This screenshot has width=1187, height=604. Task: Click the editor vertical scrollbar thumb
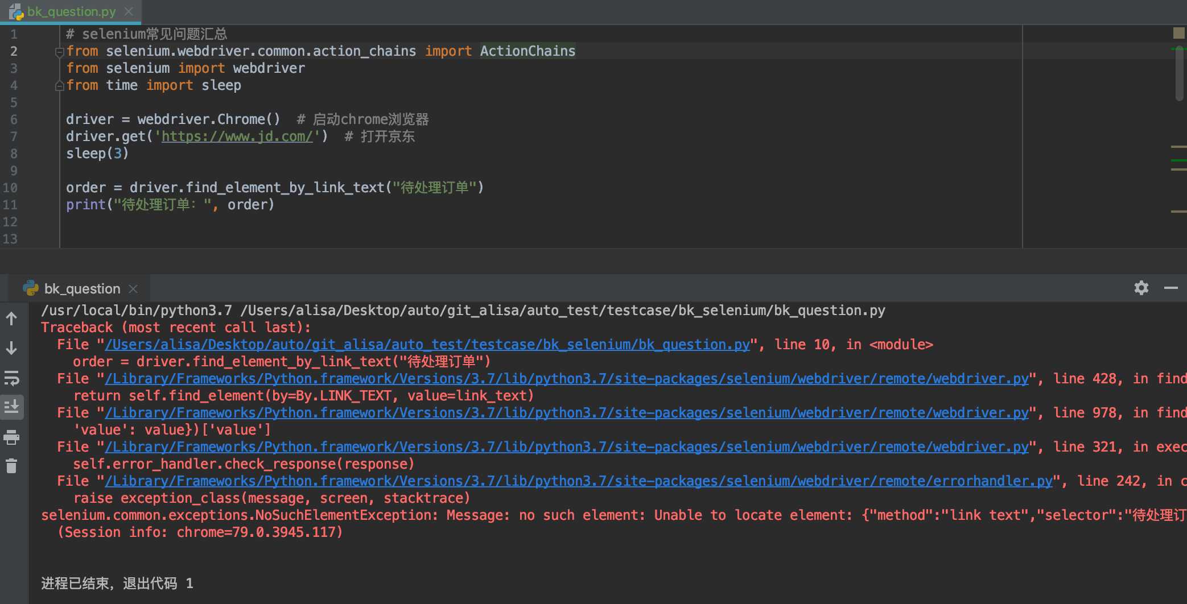click(1180, 74)
